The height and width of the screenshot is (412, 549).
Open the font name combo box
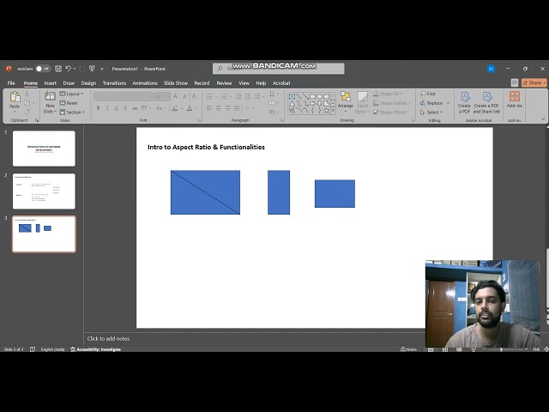click(124, 96)
